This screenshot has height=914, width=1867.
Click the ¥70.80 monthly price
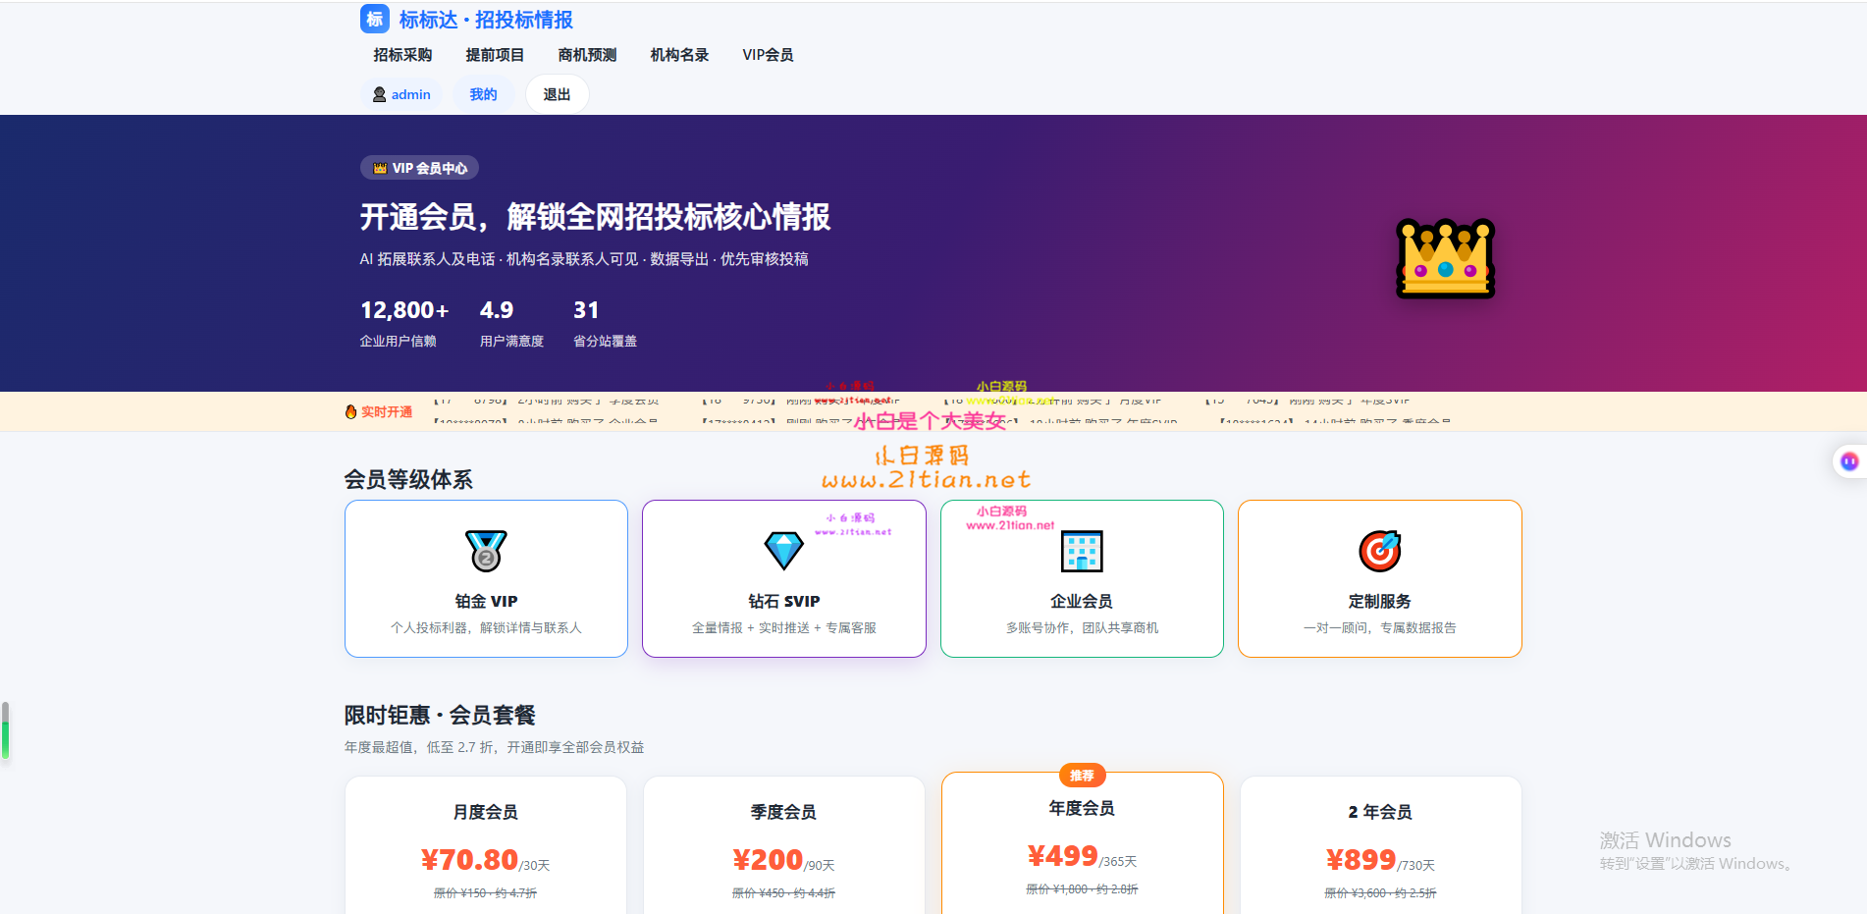[469, 860]
